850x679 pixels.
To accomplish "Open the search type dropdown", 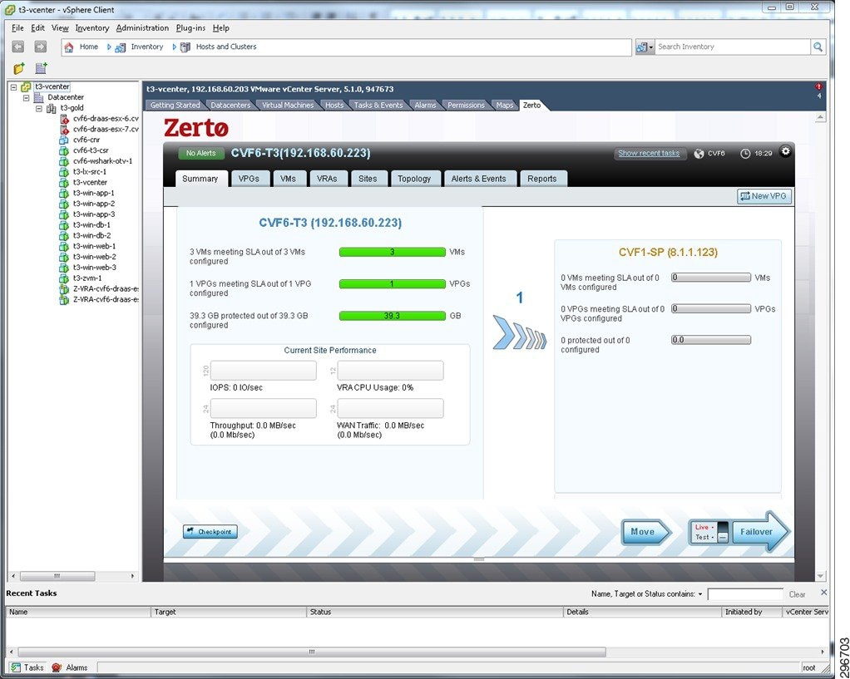I will tap(645, 47).
